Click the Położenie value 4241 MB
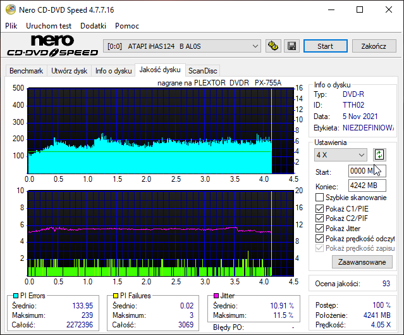Screen dimensions: 404x335 click(x=377, y=315)
